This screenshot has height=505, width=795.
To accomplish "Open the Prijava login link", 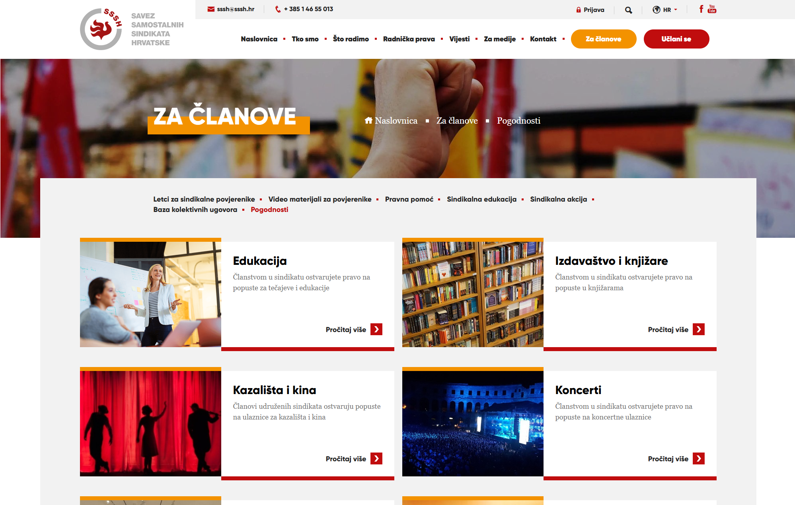I will click(590, 10).
